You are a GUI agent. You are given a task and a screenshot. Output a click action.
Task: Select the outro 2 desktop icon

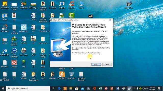(x=5, y=41)
